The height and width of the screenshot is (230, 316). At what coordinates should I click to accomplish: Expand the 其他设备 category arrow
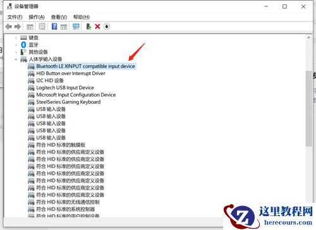click(16, 52)
